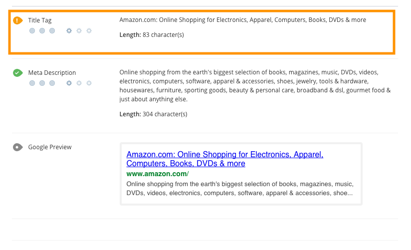Viewport: 411px width, 250px height.
Task: Click last faded gear icon under Meta Description
Action: pyautogui.click(x=89, y=83)
